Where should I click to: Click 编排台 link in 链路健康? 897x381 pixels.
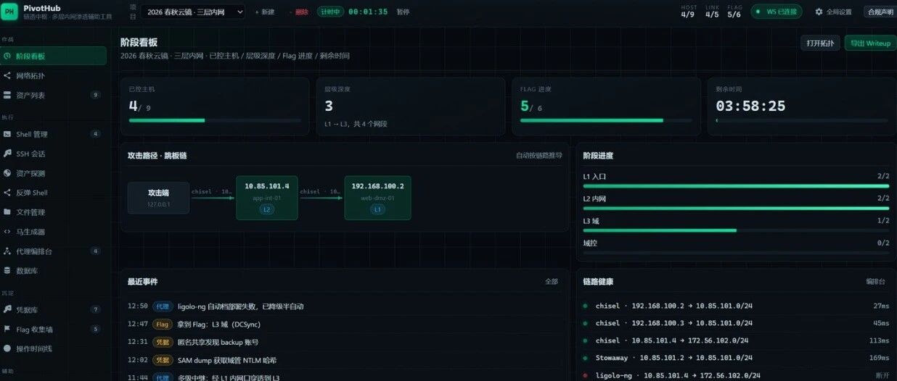tap(875, 281)
